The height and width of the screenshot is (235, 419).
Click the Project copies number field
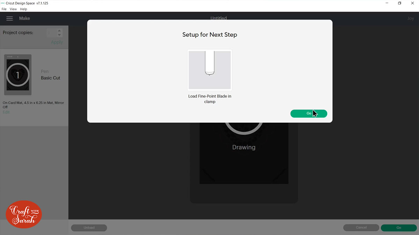51,33
